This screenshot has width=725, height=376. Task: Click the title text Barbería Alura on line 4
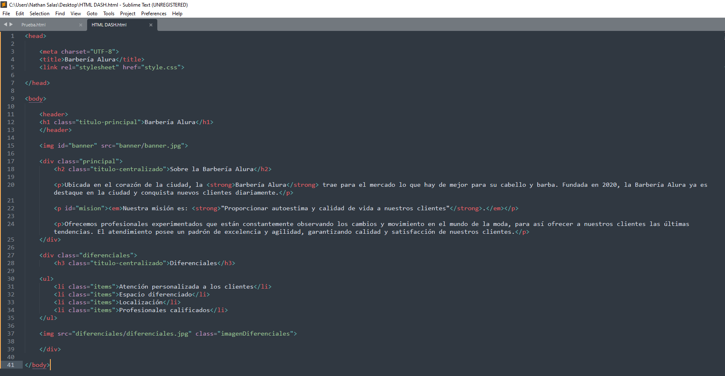(90, 59)
